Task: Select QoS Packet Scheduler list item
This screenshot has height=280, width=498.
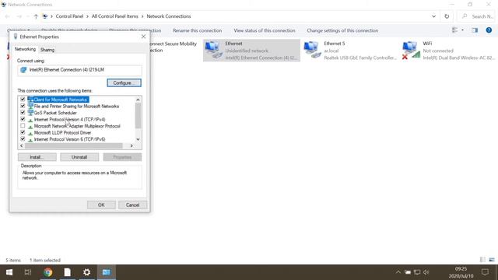Action: point(55,113)
